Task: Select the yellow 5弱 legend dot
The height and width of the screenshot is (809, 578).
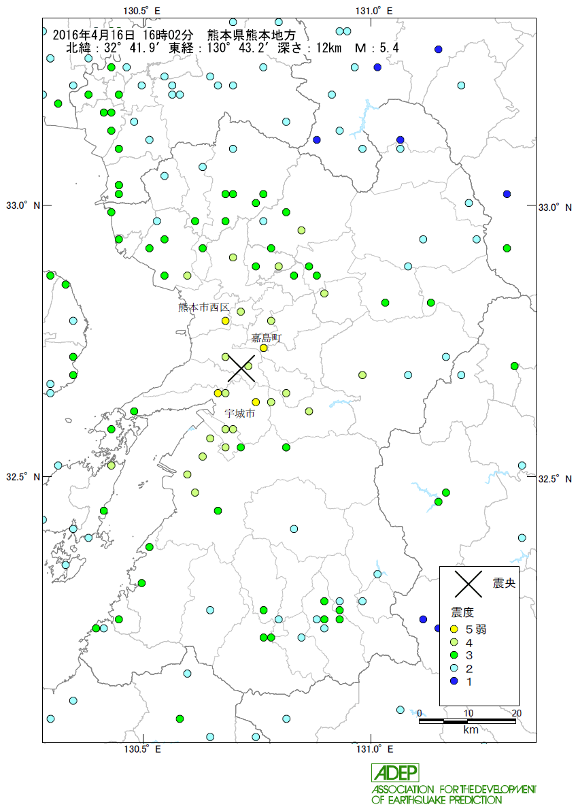Action: click(454, 629)
